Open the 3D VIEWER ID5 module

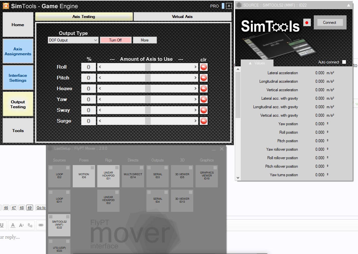(182, 176)
